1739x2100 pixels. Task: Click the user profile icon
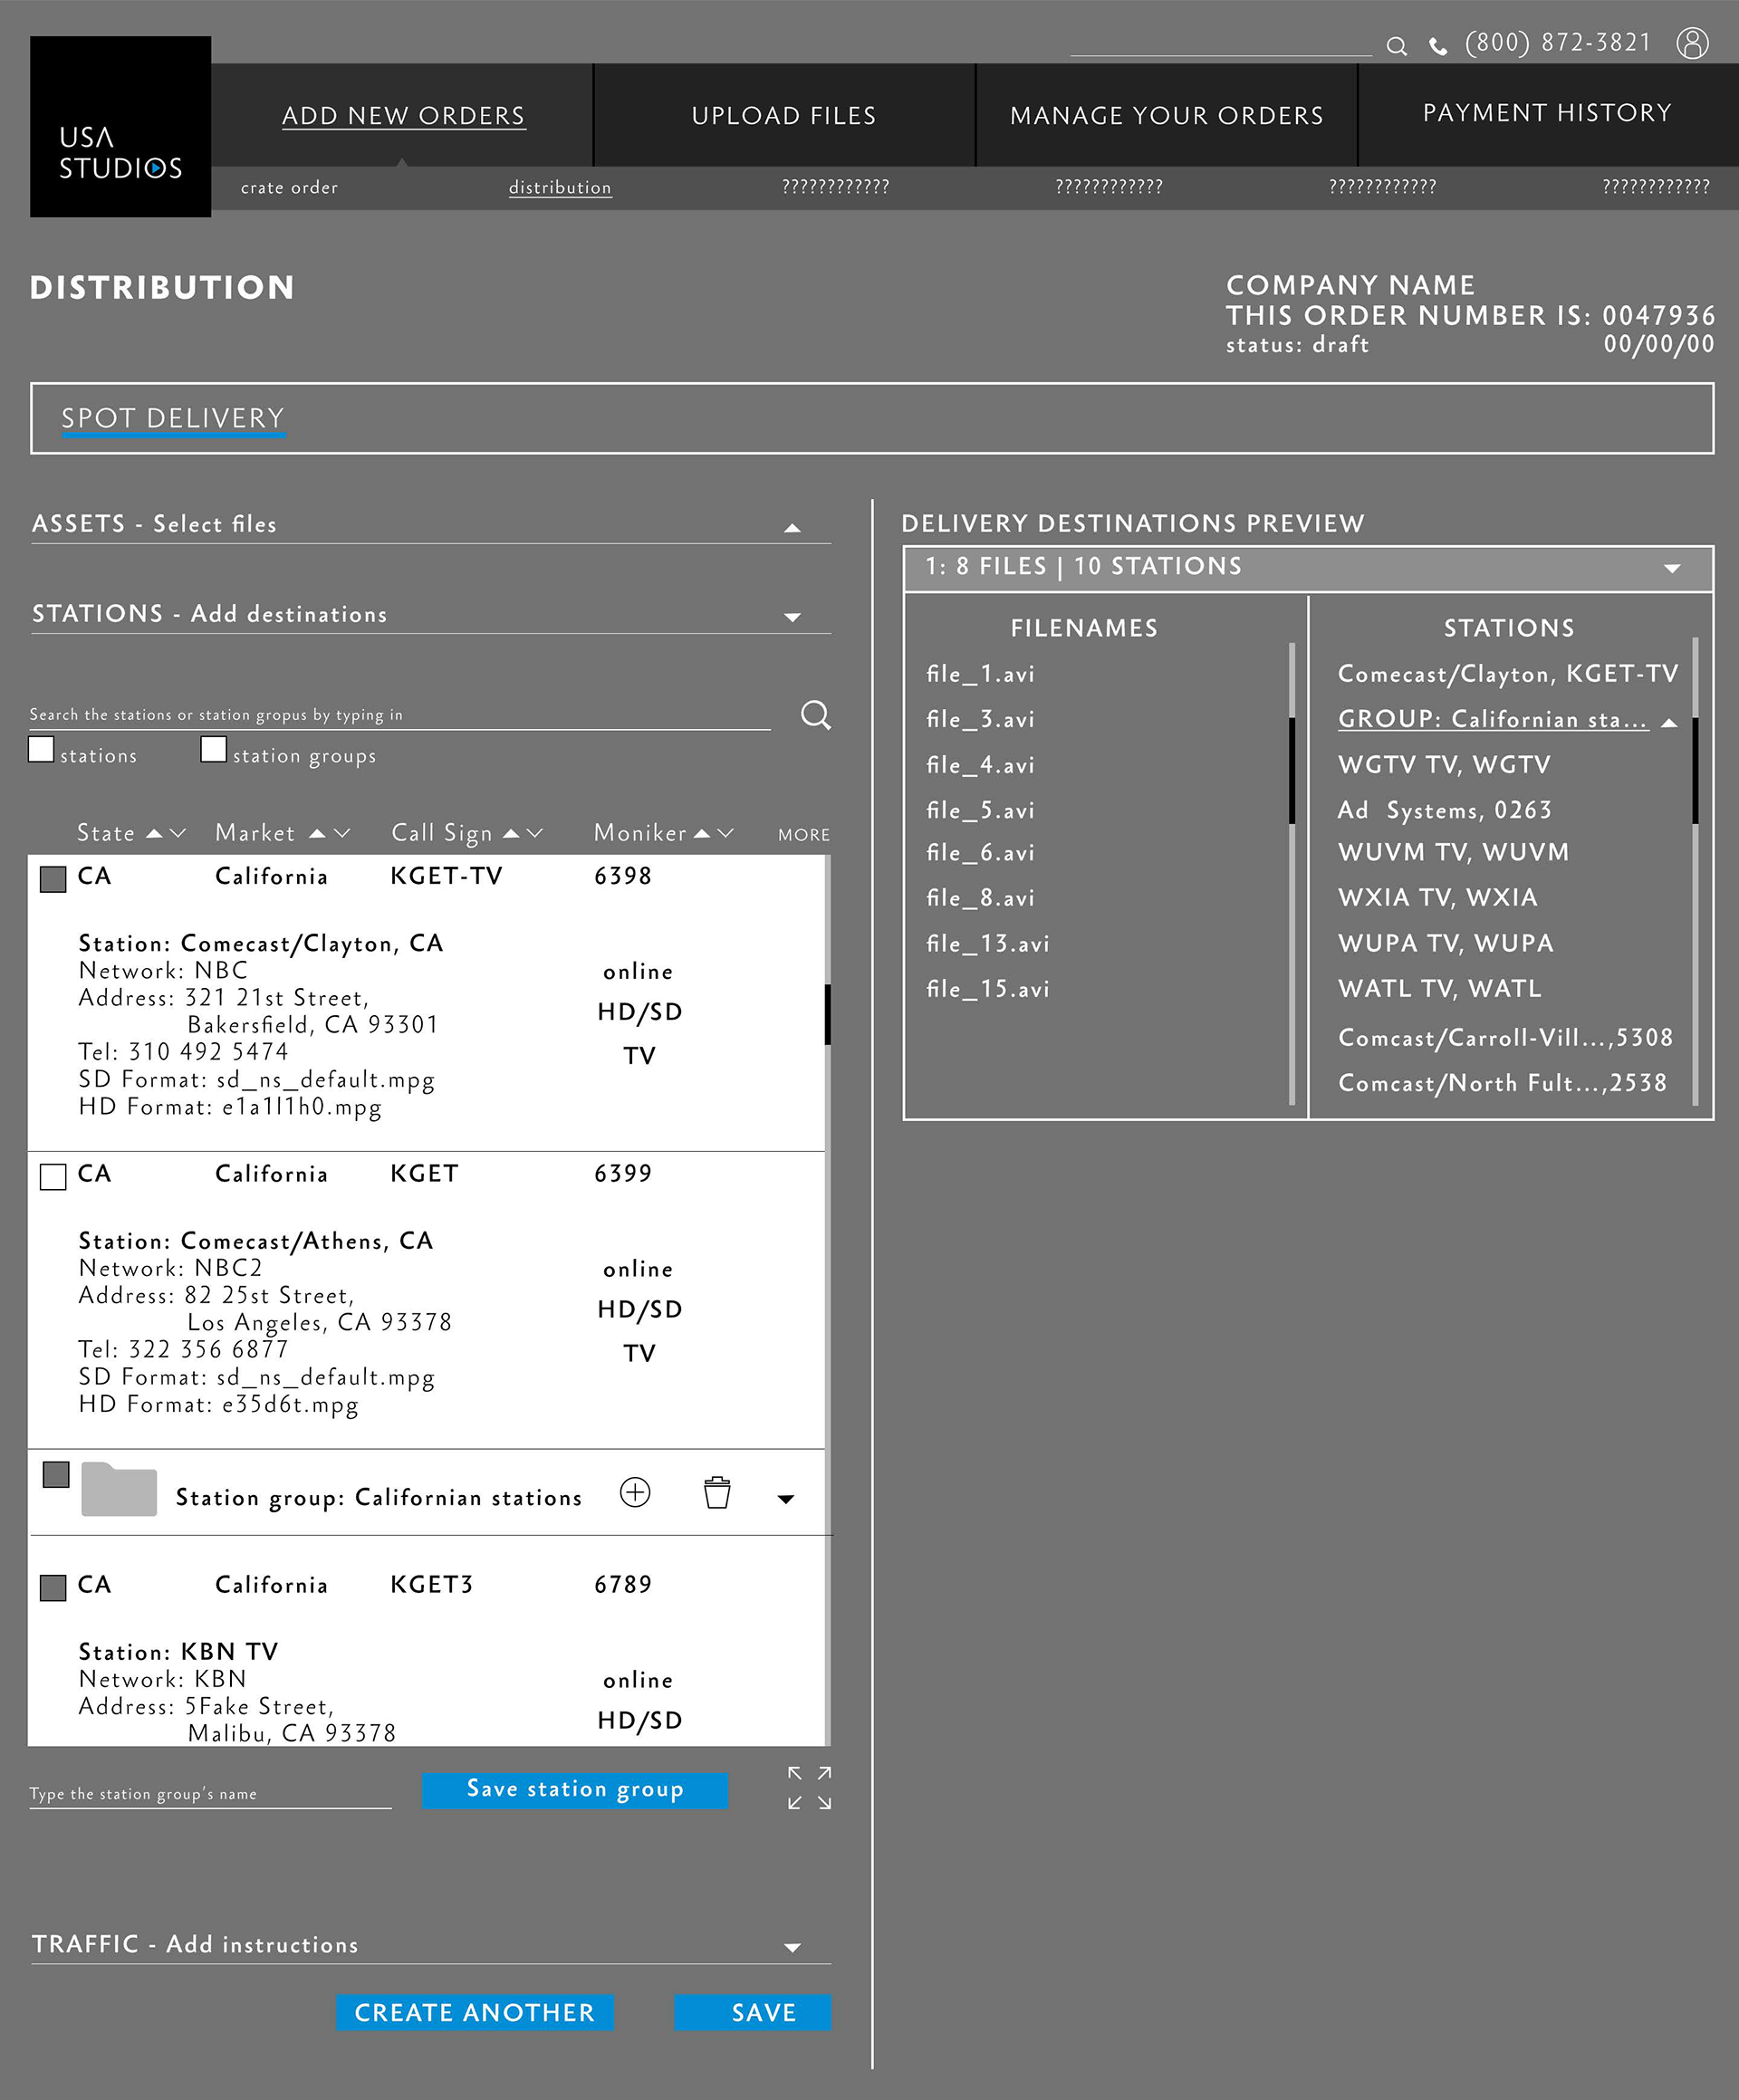pos(1692,43)
